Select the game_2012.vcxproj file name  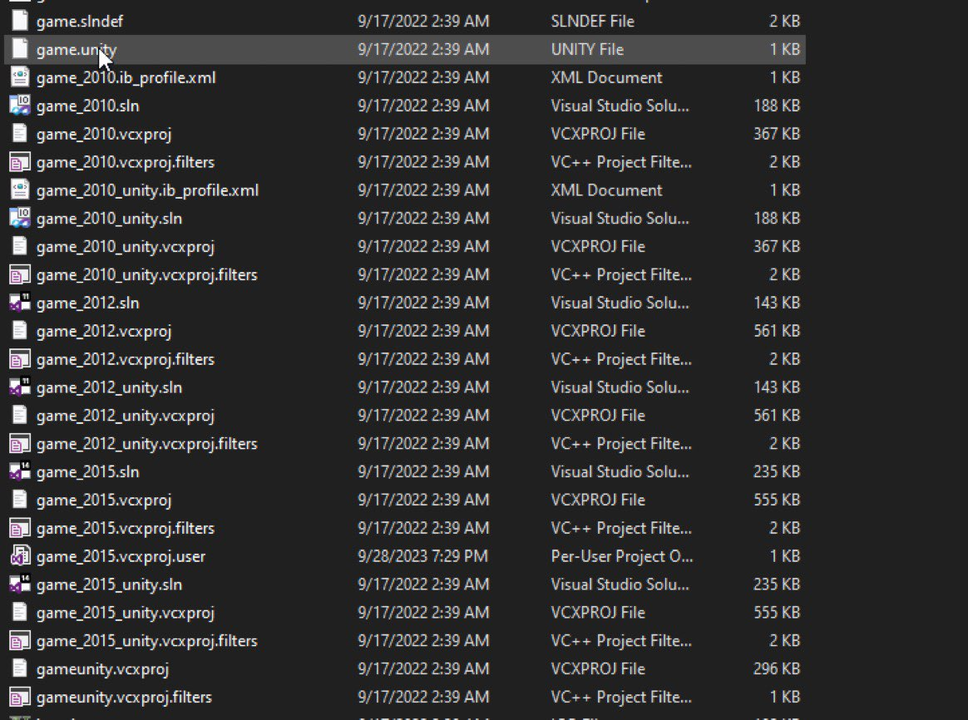click(104, 331)
